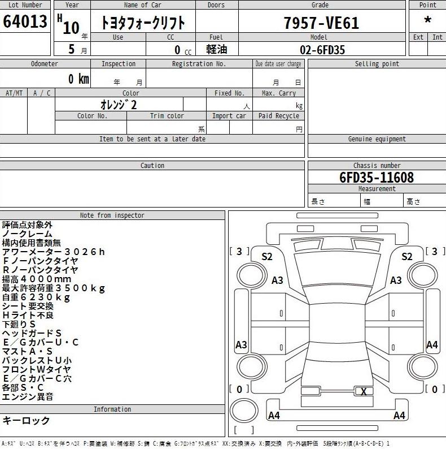Click the legend entry XX:交換済み
This screenshot has width=446, height=449.
coord(239,443)
